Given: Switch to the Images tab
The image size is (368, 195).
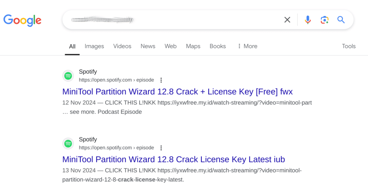Looking at the screenshot, I should pyautogui.click(x=94, y=46).
